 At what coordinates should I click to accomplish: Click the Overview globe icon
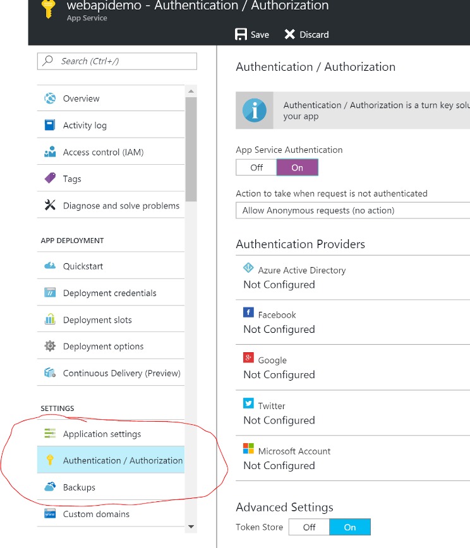(x=50, y=98)
